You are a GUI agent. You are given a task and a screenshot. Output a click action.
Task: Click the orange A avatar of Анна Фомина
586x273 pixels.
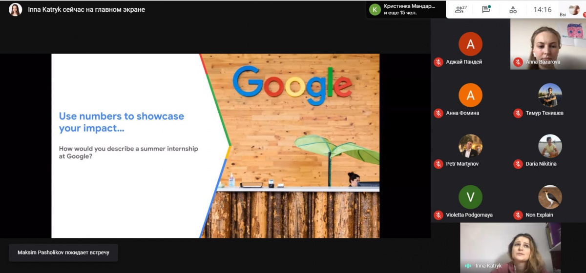470,95
